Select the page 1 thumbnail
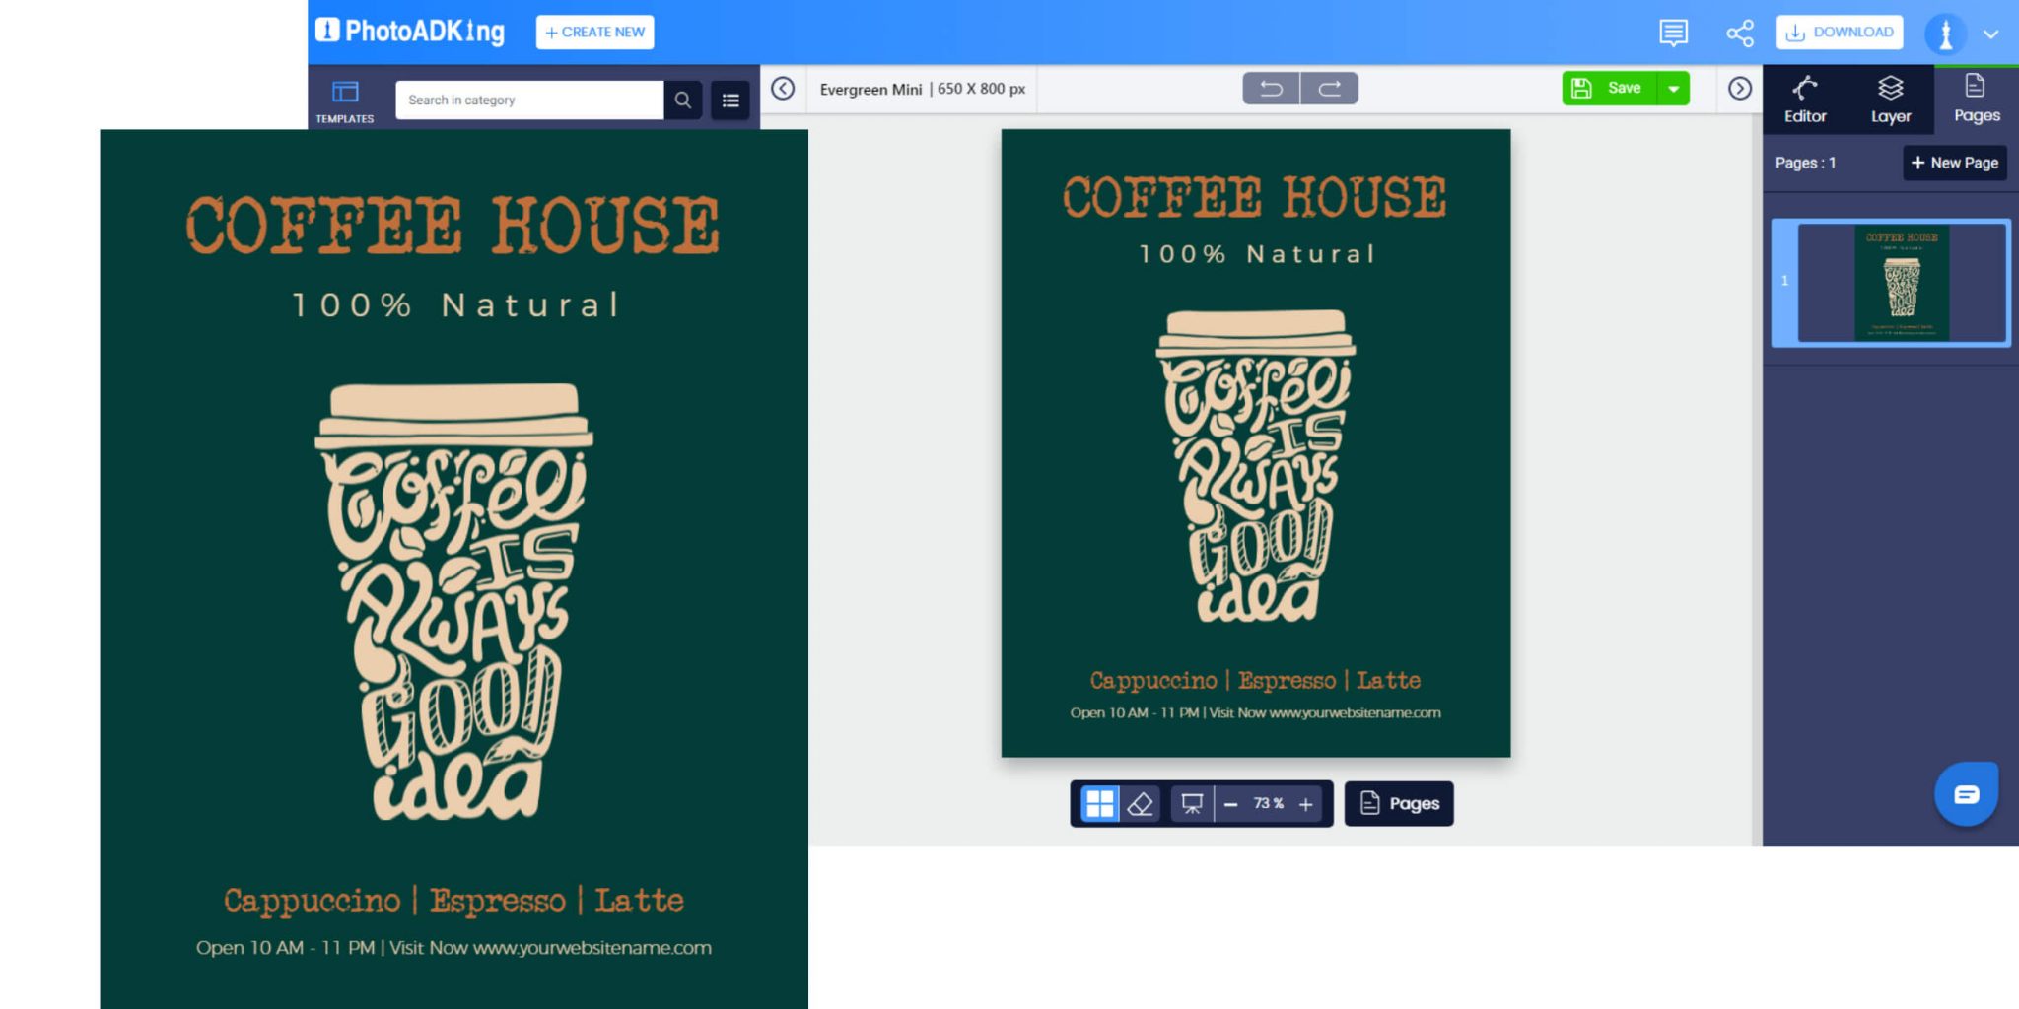The height and width of the screenshot is (1009, 2019). click(1902, 283)
